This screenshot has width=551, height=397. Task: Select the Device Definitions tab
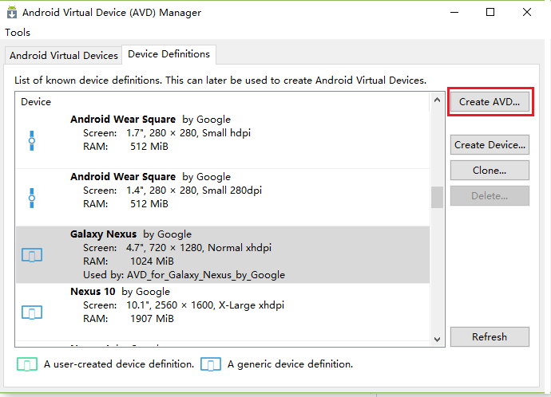[169, 54]
